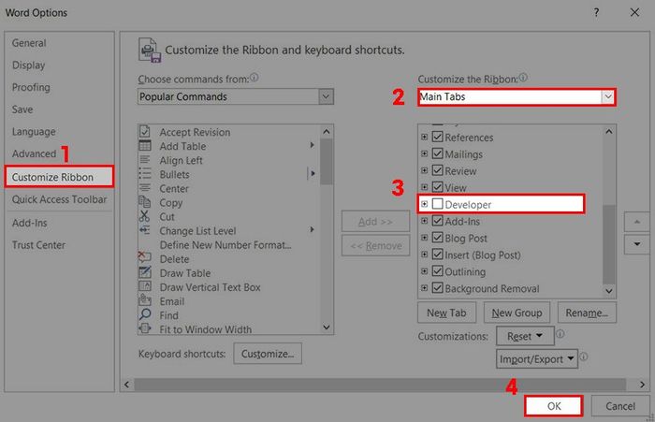Click the Cut scissors icon
Image resolution: width=655 pixels, height=422 pixels.
point(144,216)
